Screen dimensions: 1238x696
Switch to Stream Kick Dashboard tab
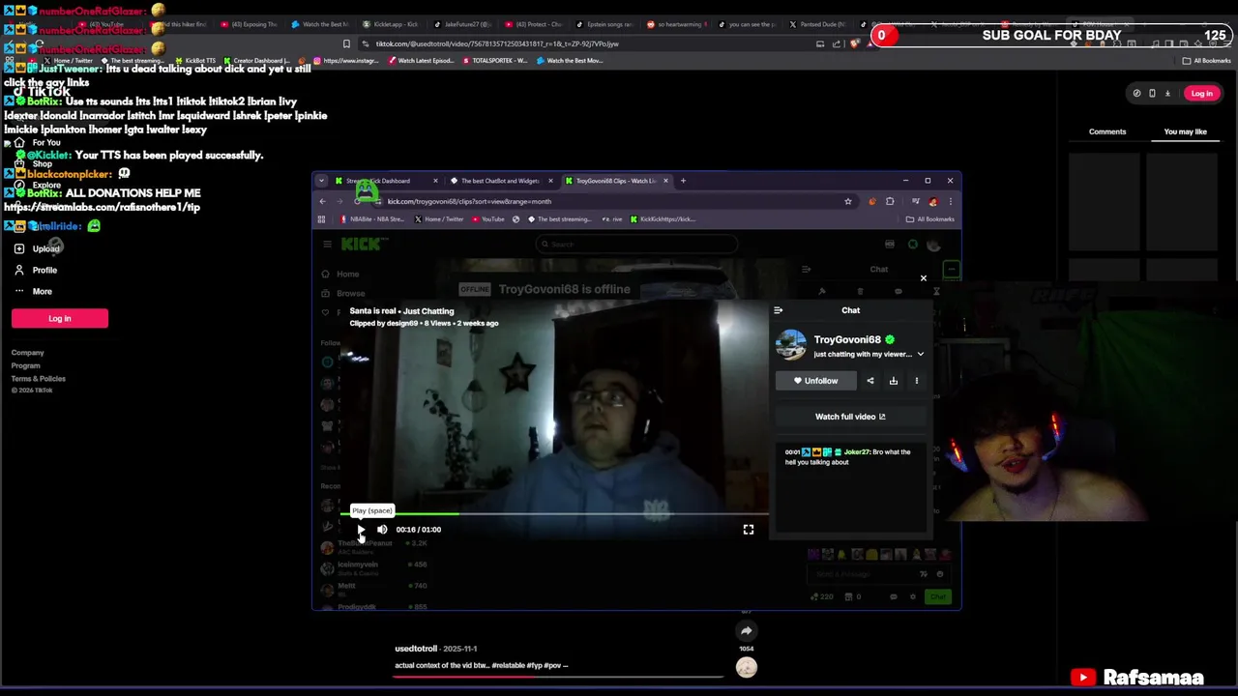tap(385, 181)
